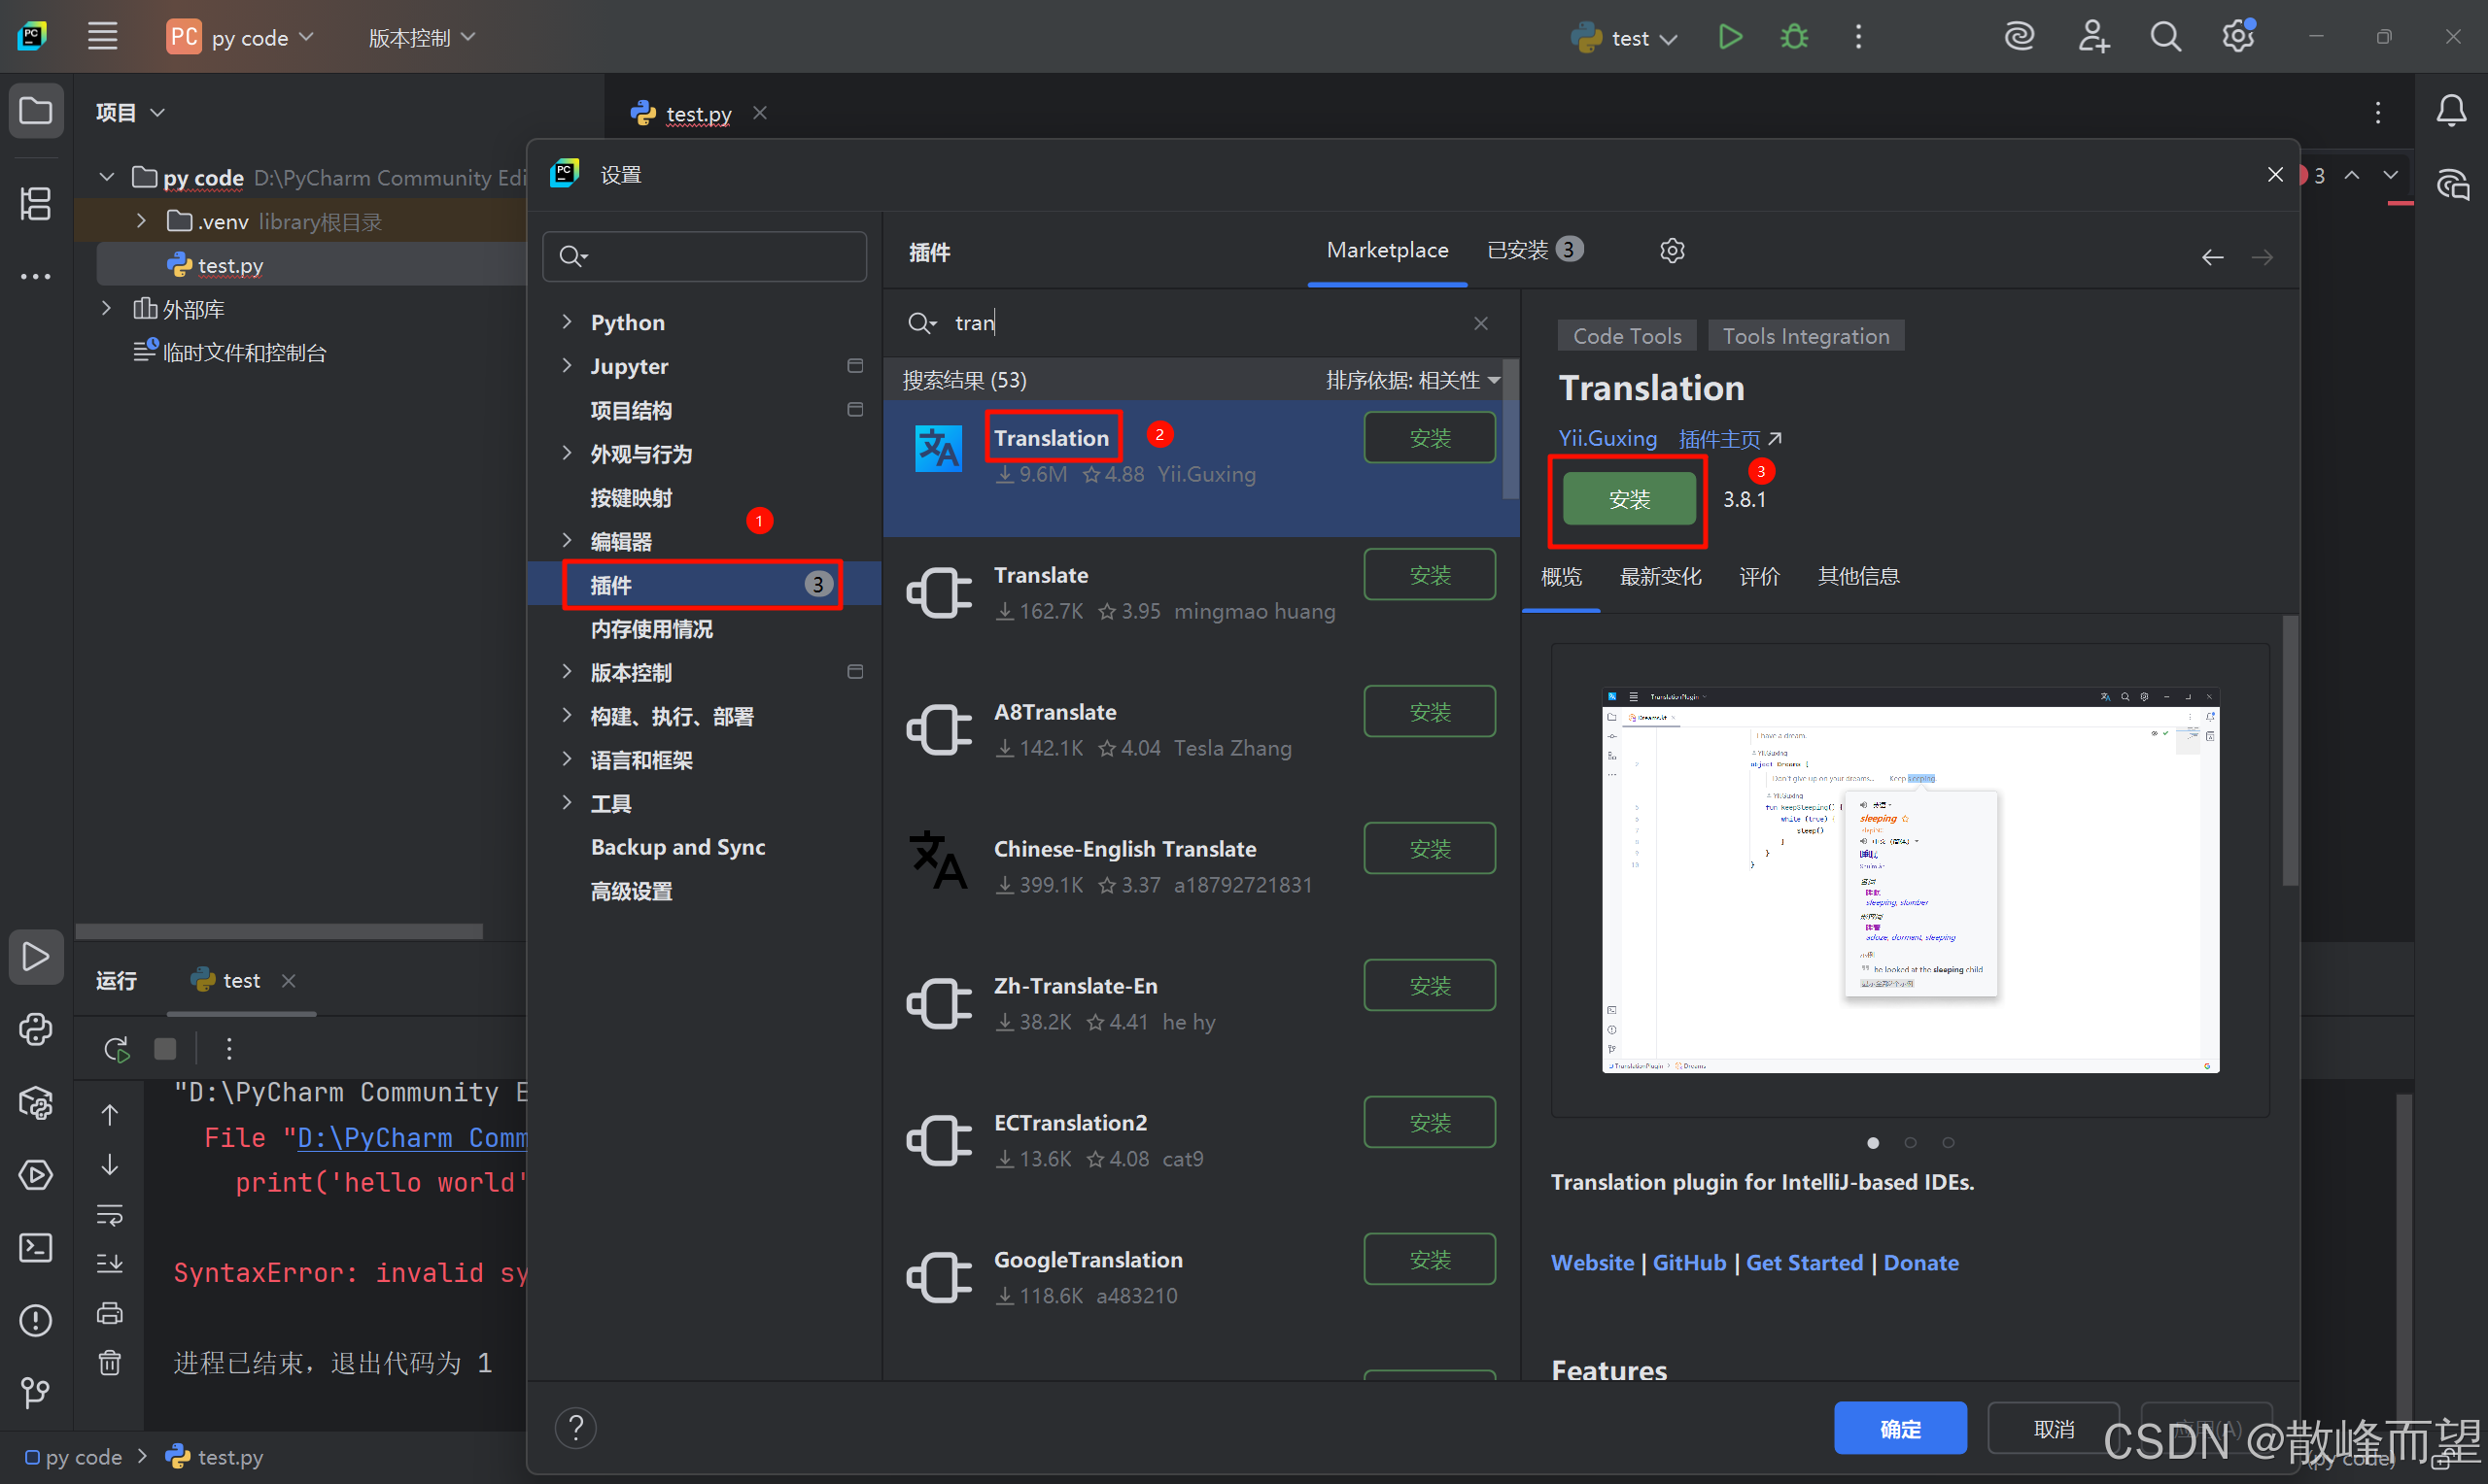
Task: Expand the Python settings section
Action: [x=568, y=322]
